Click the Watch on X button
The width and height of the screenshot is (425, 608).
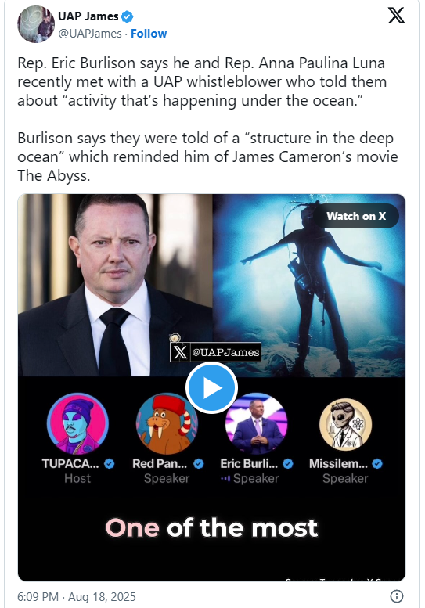coord(356,216)
